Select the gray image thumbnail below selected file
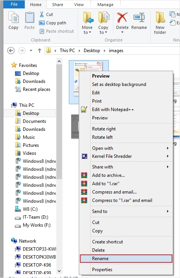The image size is (180, 278). click(x=75, y=126)
